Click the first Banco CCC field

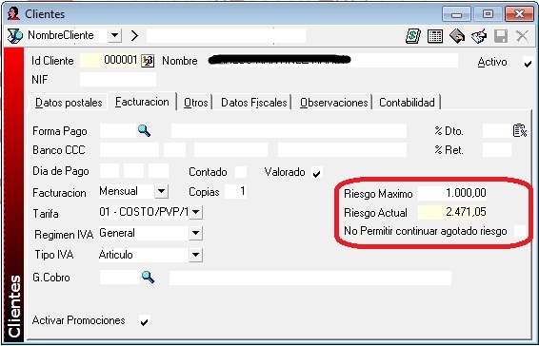[130, 150]
